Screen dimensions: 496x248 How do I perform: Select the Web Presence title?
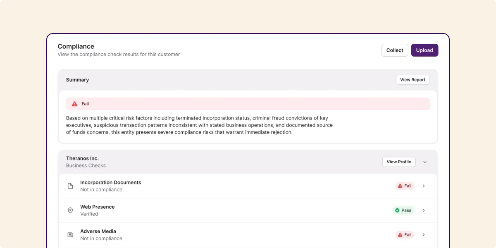tap(98, 207)
